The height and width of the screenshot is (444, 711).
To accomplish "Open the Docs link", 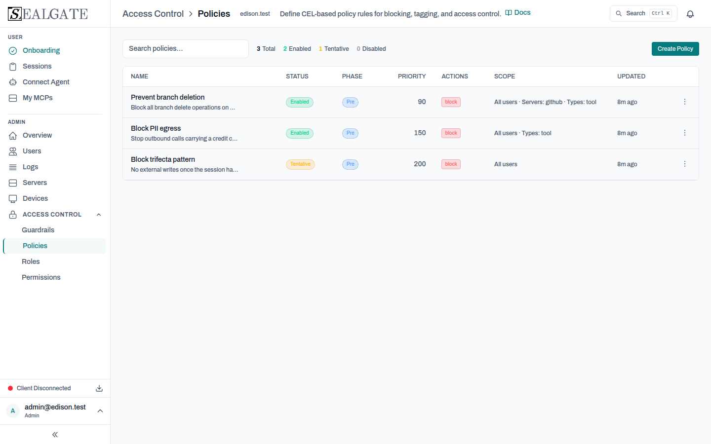I will [518, 13].
